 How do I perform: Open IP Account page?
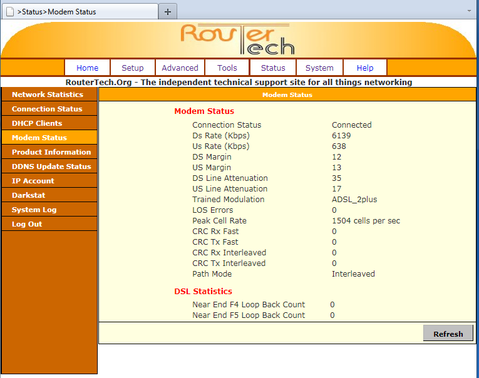(49, 180)
